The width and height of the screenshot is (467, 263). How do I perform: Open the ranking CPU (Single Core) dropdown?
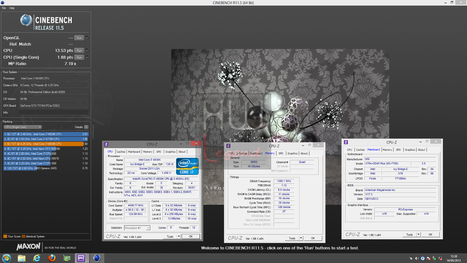[x=23, y=127]
